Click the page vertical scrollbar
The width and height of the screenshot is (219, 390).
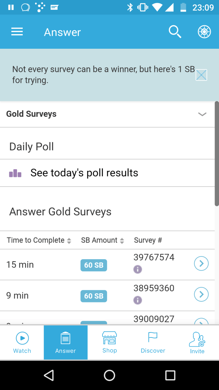coord(217,154)
